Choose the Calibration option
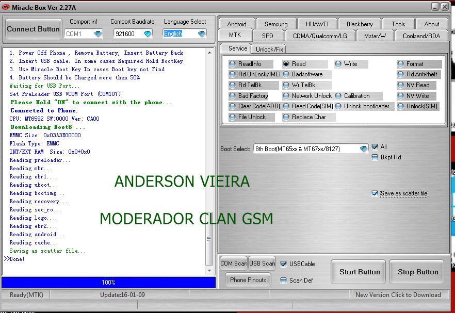455x313 pixels. coord(359,96)
